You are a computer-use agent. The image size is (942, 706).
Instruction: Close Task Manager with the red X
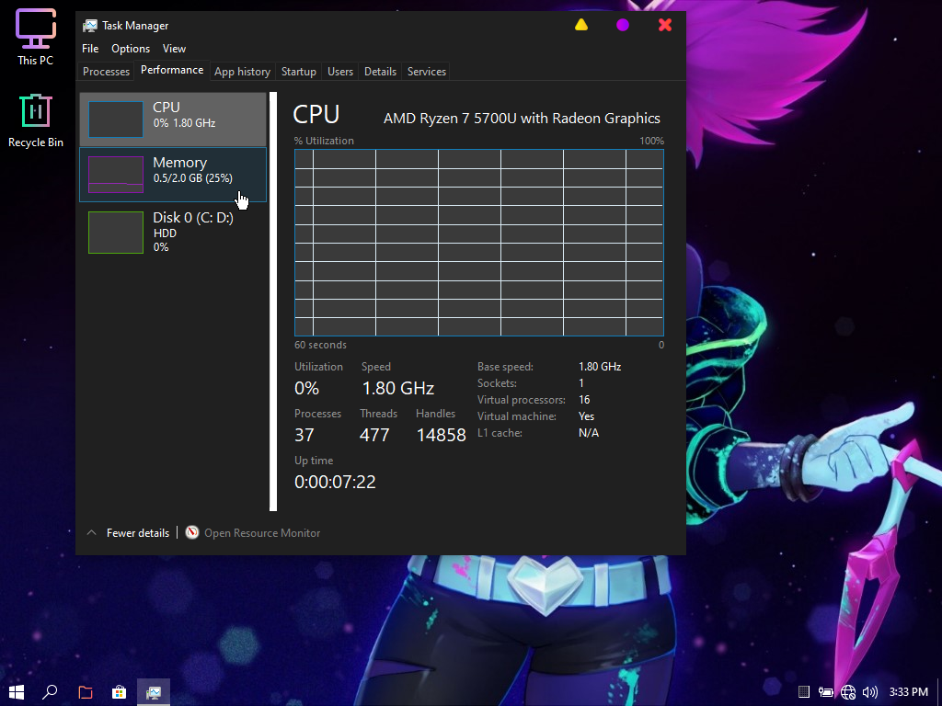pyautogui.click(x=664, y=25)
